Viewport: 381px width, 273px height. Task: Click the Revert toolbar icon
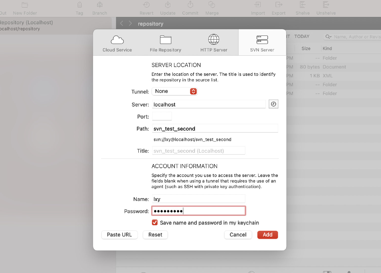pyautogui.click(x=146, y=5)
